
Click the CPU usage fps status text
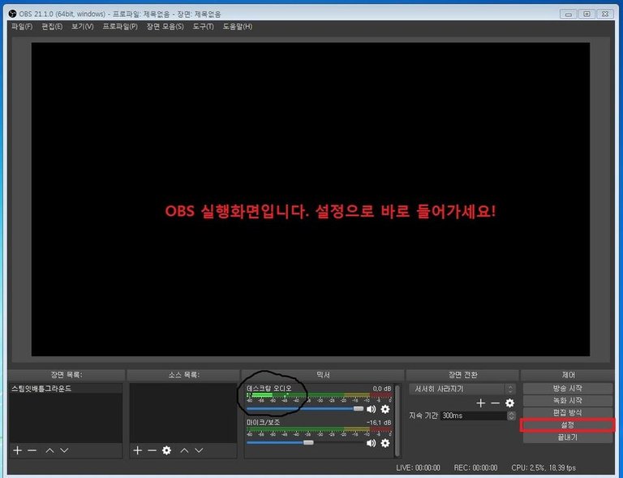(x=544, y=467)
